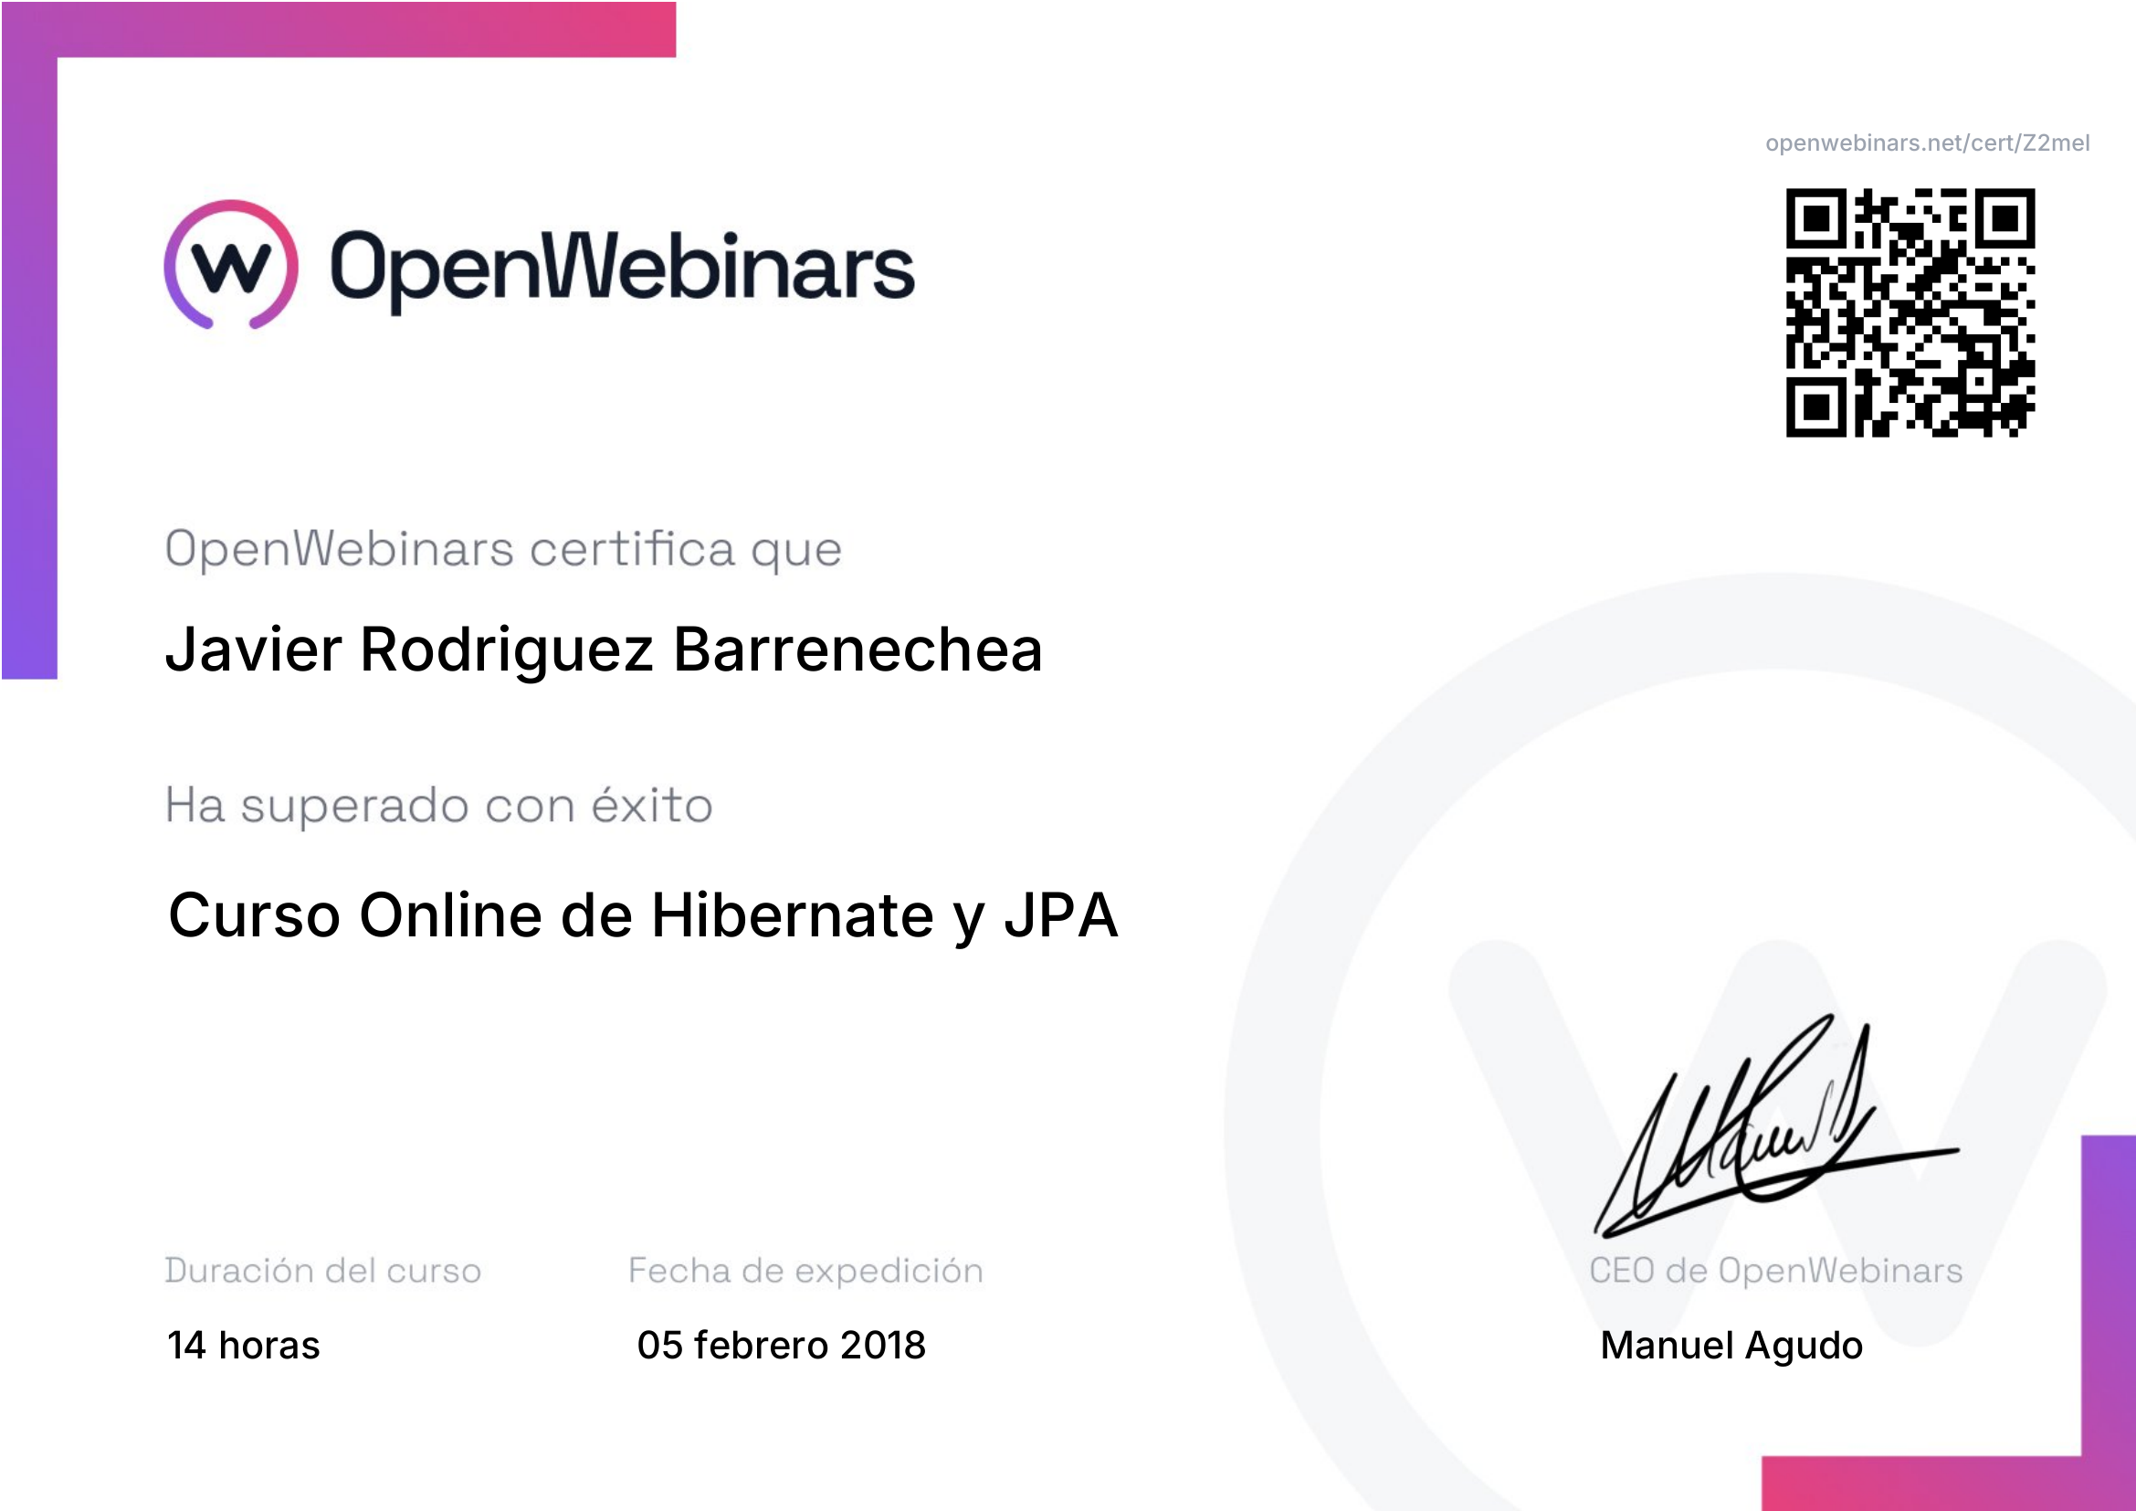The height and width of the screenshot is (1511, 2136).
Task: Click the phrase Ha superado con éxito
Action: (439, 806)
